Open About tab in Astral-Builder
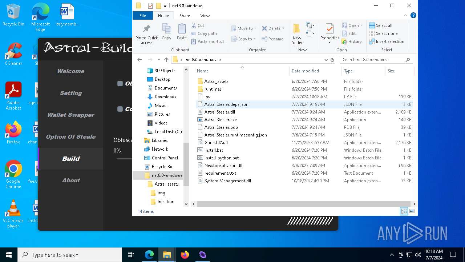Image resolution: width=465 pixels, height=262 pixels. tap(71, 180)
